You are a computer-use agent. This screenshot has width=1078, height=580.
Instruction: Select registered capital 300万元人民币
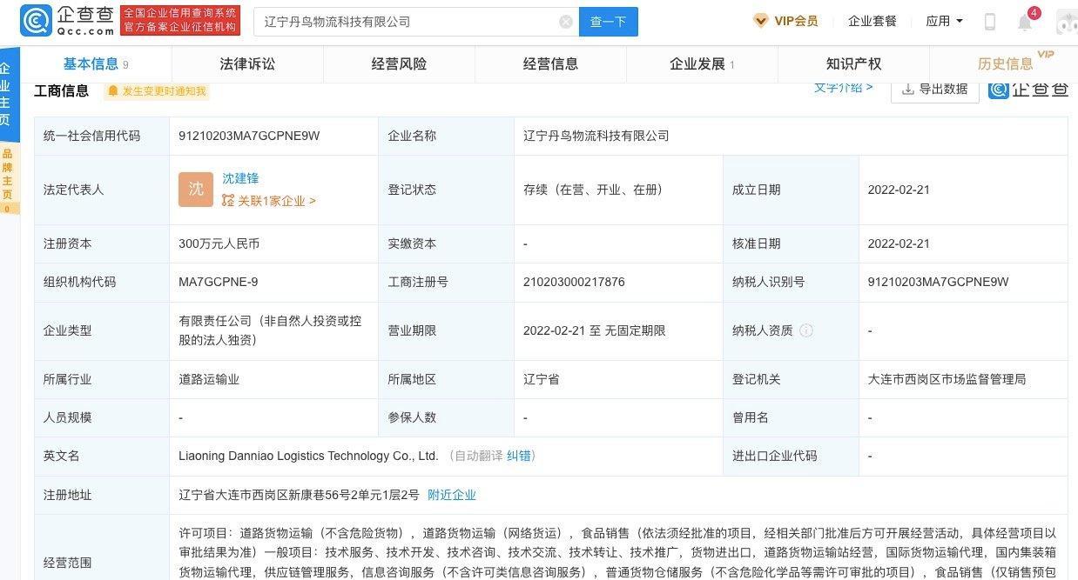coord(219,243)
